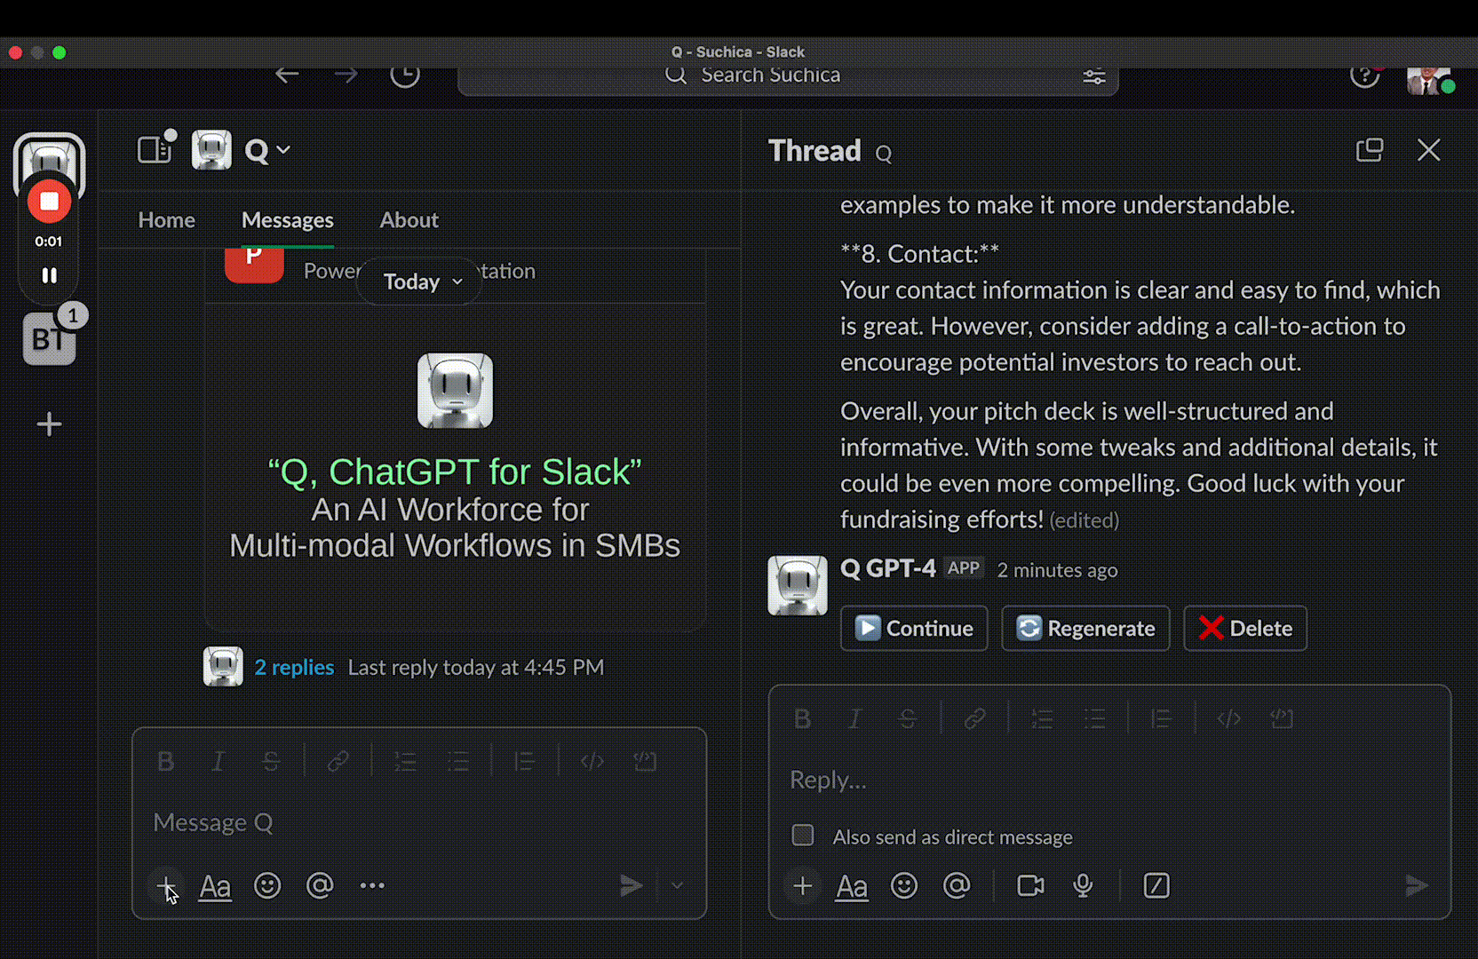Toggle formatting with Aa in Message Q
The image size is (1478, 959).
pos(215,885)
